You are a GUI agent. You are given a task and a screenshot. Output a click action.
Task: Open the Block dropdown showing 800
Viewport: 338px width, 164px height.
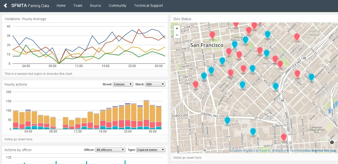[155, 84]
